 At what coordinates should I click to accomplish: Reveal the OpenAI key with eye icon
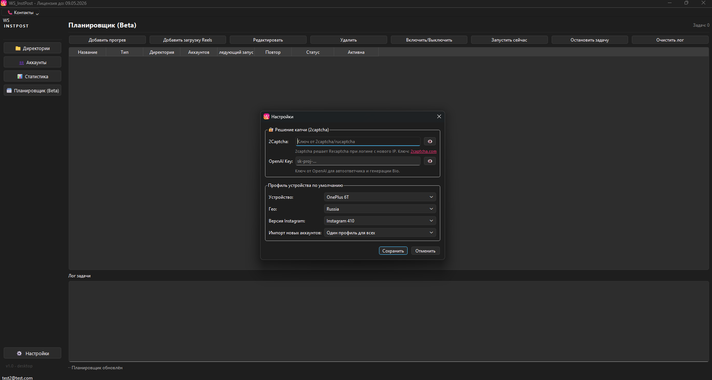click(430, 161)
